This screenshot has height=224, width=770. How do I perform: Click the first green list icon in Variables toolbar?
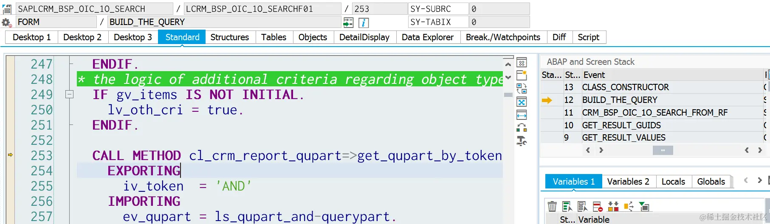[x=567, y=206]
